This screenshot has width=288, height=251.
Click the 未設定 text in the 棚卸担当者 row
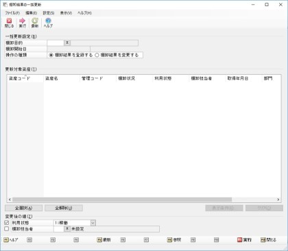pyautogui.click(x=77, y=229)
